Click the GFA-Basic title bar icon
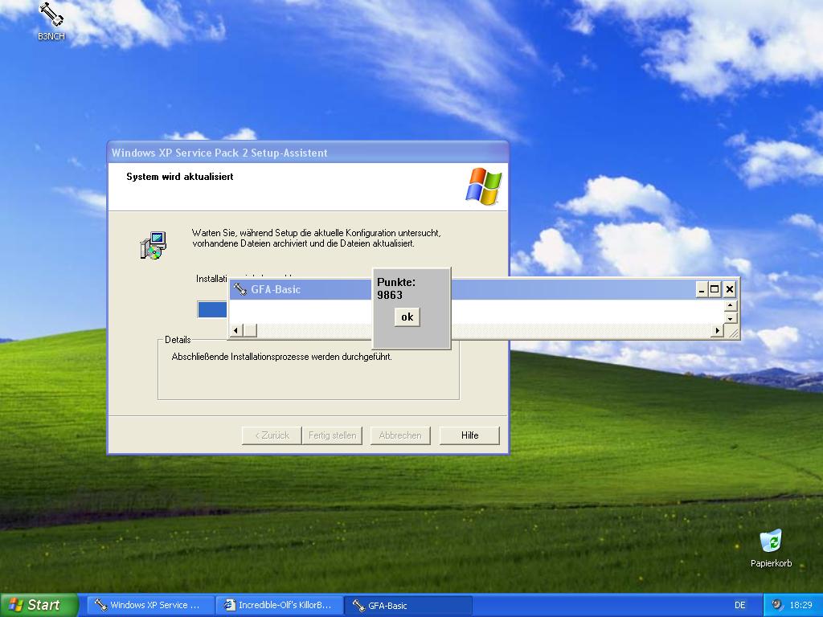 [x=240, y=289]
